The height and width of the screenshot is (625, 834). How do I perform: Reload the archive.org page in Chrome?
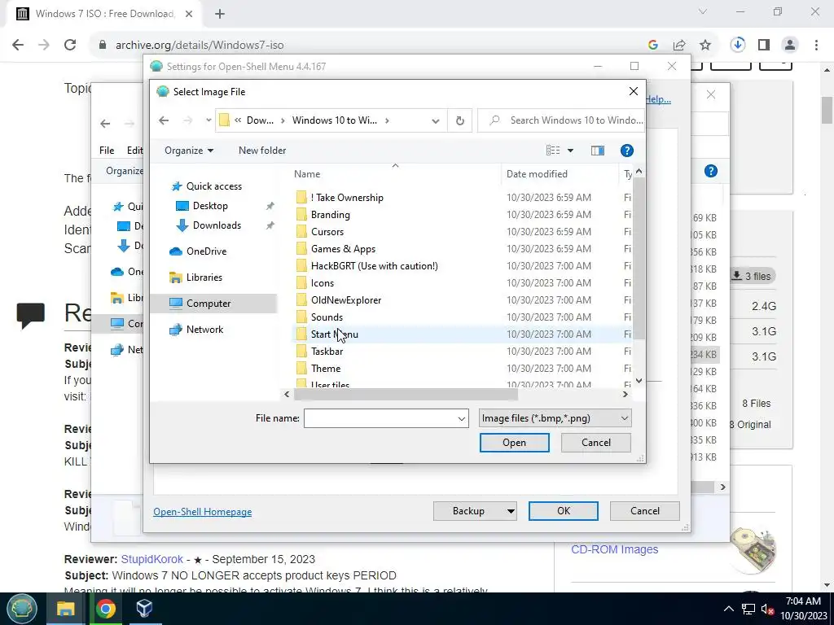pos(70,45)
